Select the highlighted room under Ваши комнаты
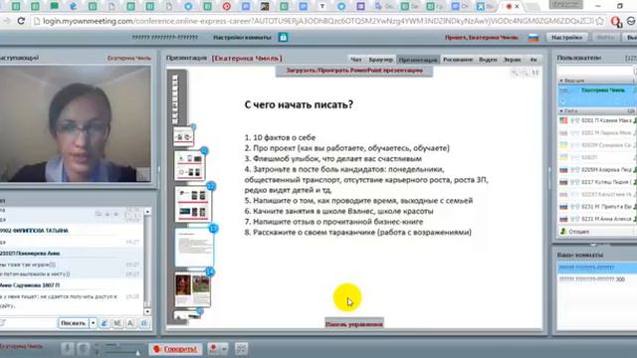Image resolution: width=637 pixels, height=358 pixels. (597, 268)
